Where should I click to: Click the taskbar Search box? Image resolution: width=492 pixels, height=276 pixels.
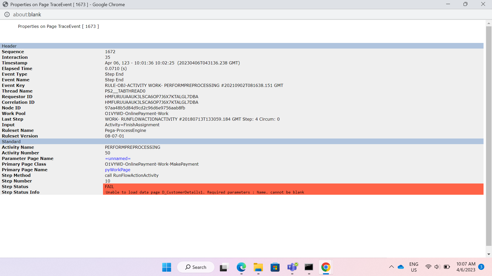coord(196,267)
